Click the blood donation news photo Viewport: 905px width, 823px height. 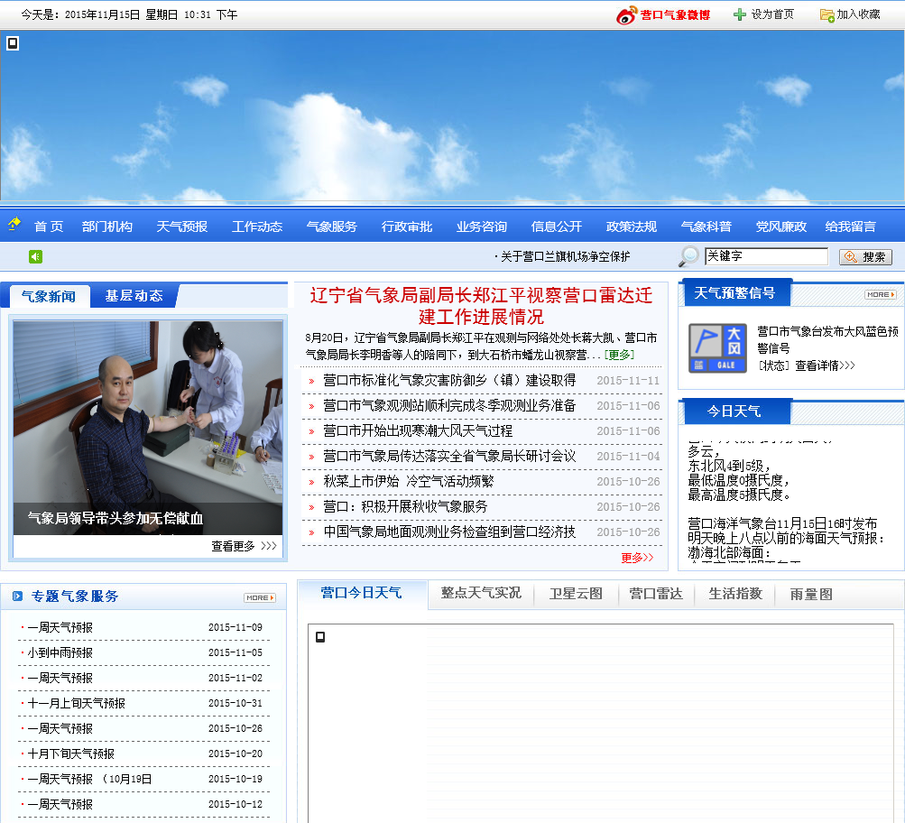click(148, 428)
